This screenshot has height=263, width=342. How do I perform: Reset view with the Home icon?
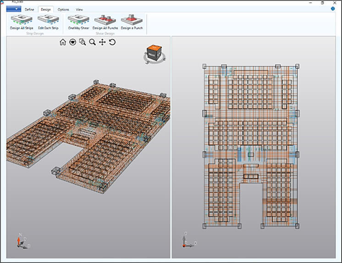coord(63,42)
